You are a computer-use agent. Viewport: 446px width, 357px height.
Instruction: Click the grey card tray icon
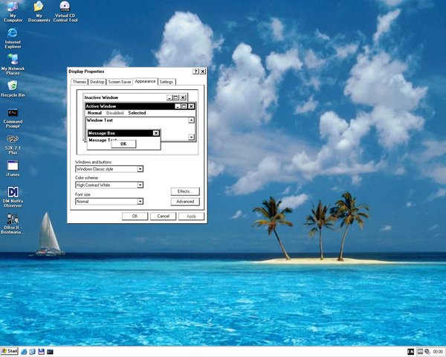click(x=420, y=352)
